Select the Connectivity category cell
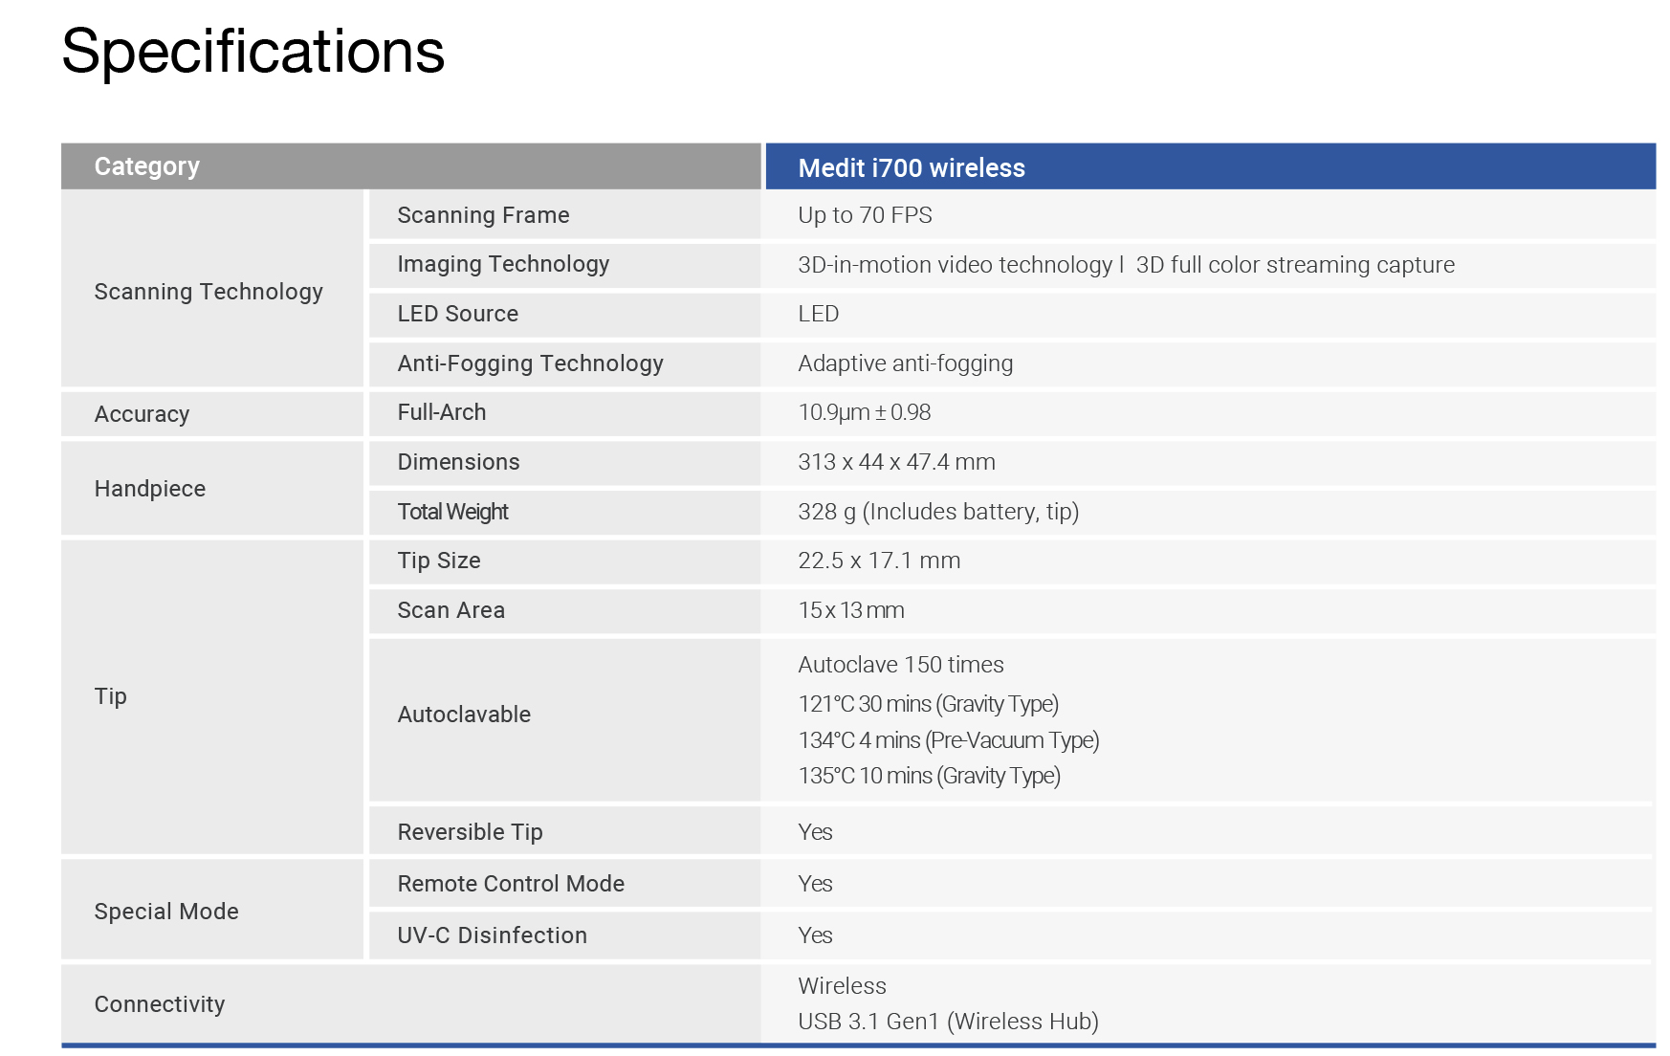1670x1056 pixels. tap(159, 1003)
